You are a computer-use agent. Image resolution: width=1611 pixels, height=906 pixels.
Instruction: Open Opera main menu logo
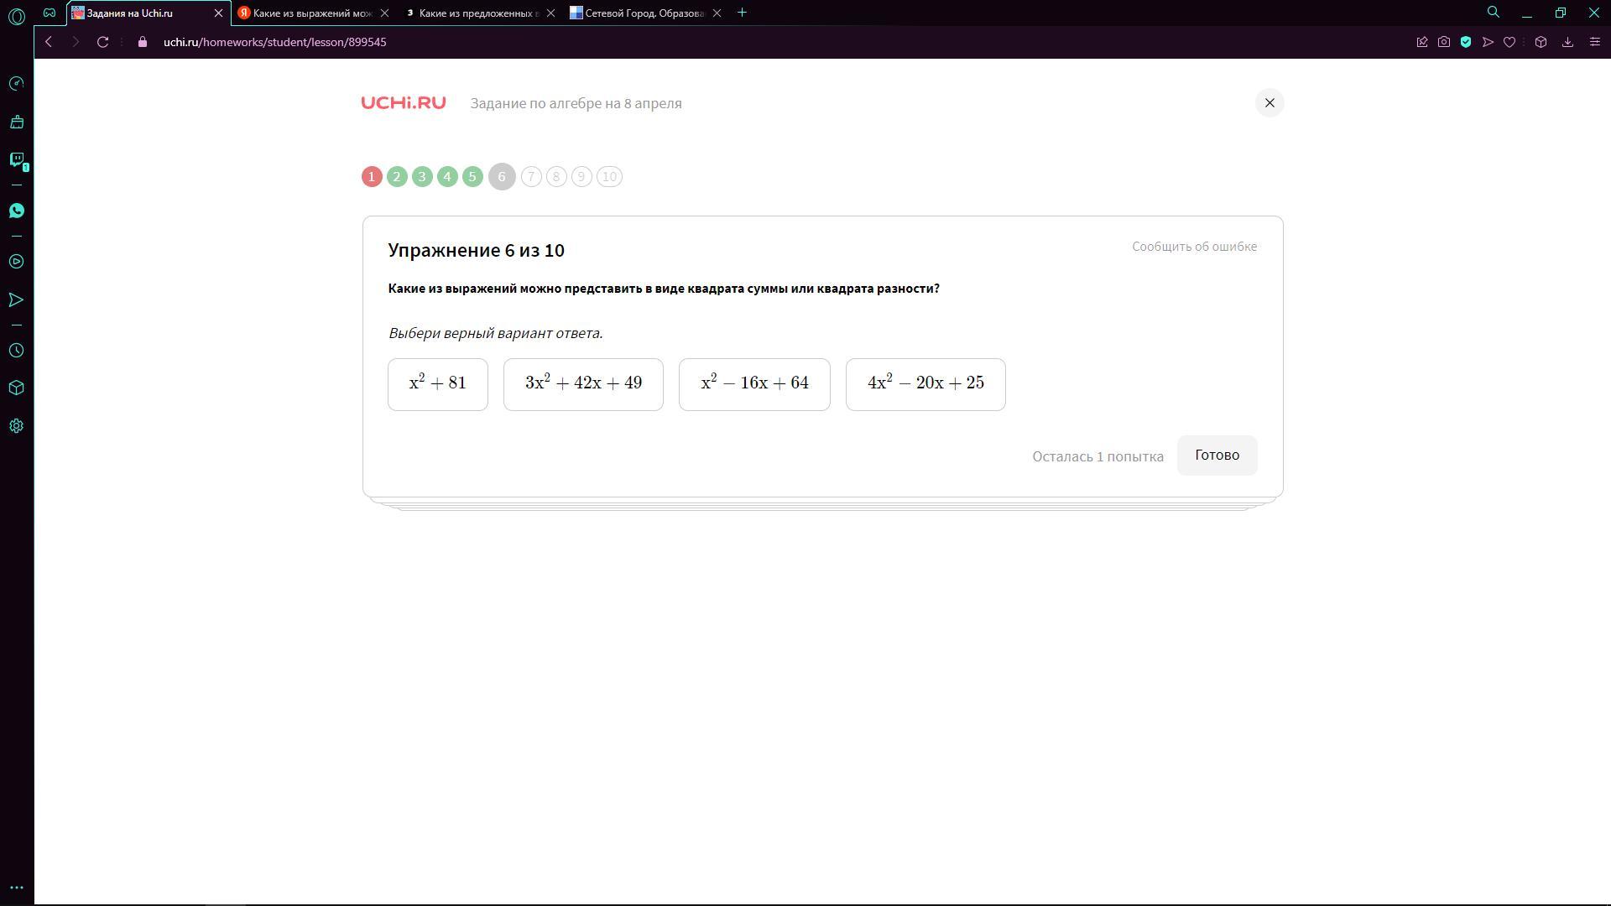(x=17, y=14)
